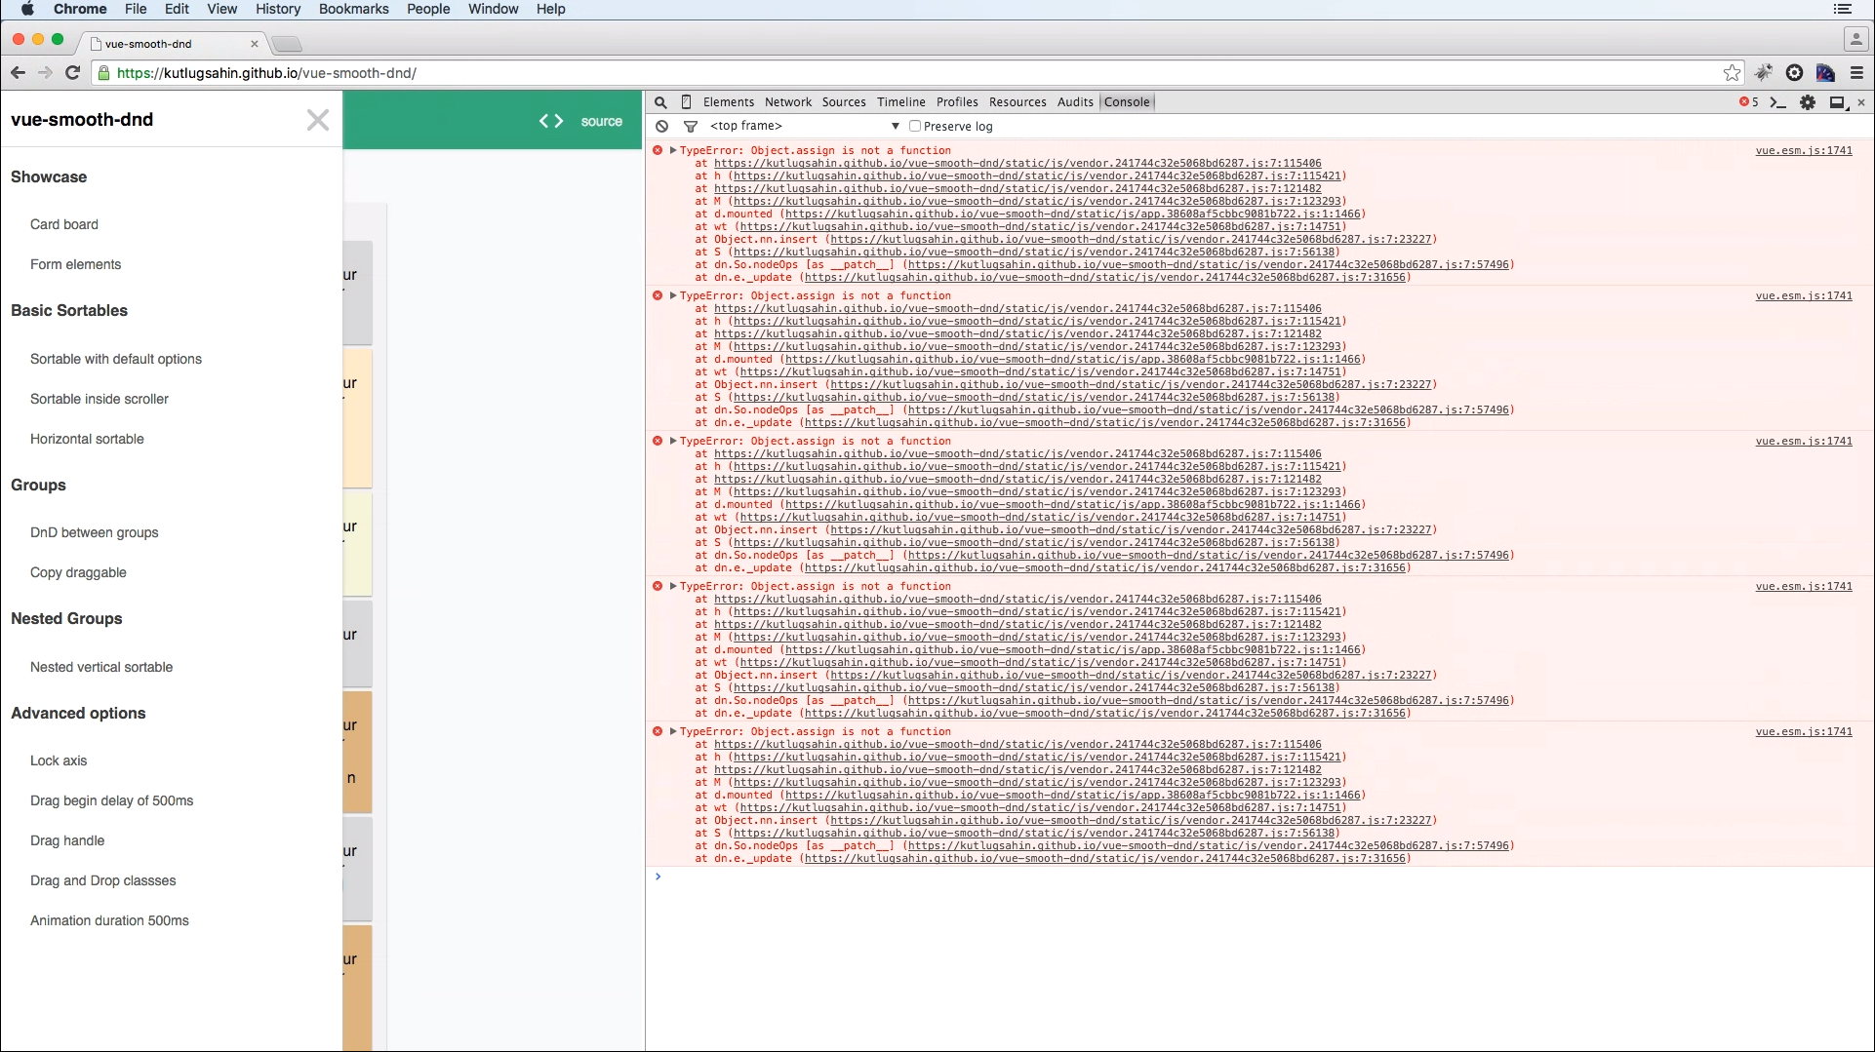This screenshot has width=1875, height=1052.
Task: Click the red error count indicator
Action: tap(1748, 102)
